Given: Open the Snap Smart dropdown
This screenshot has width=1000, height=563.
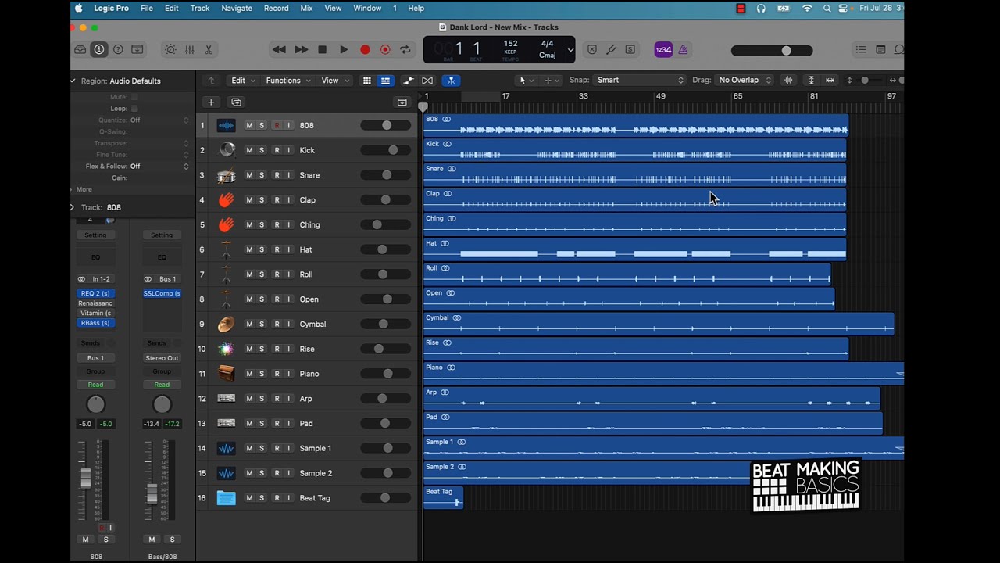Looking at the screenshot, I should click(640, 81).
